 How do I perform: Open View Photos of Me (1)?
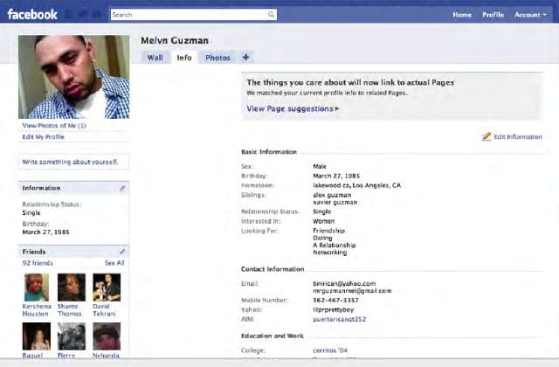54,126
